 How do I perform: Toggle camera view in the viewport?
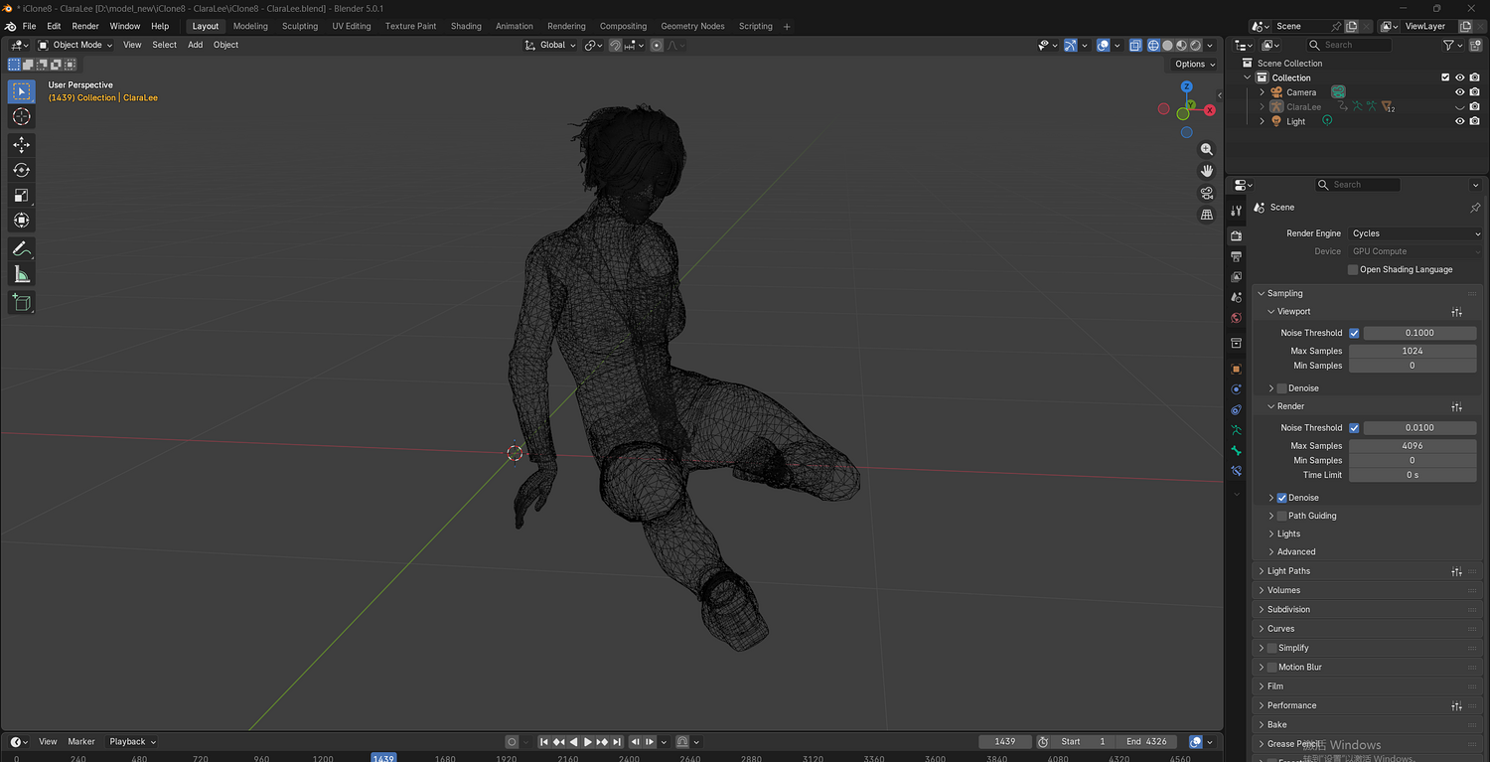(1207, 193)
